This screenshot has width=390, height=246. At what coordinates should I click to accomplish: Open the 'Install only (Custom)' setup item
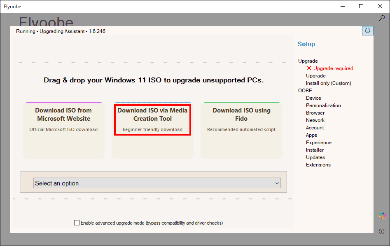[329, 83]
